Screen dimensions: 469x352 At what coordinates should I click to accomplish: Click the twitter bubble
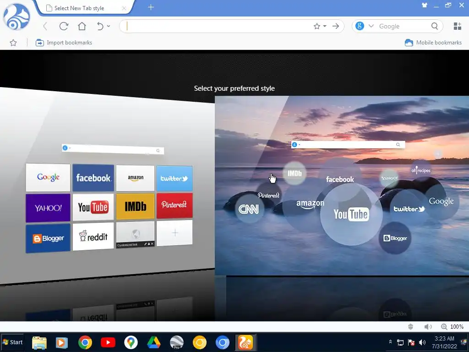(409, 209)
